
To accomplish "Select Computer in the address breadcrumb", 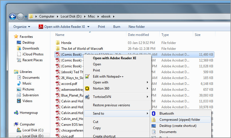I will click(47, 16).
